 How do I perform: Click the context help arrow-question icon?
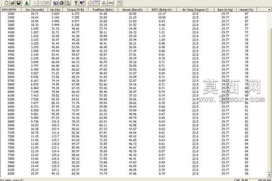(x=82, y=3)
